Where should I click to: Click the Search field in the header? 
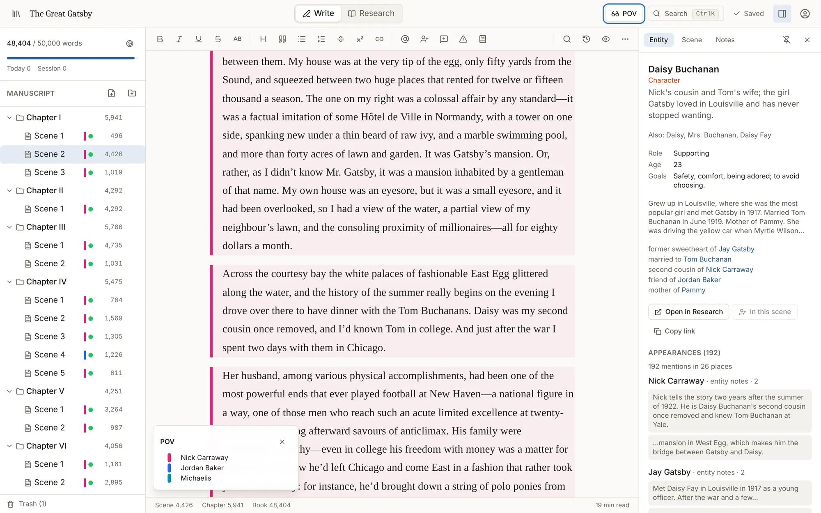click(x=686, y=14)
